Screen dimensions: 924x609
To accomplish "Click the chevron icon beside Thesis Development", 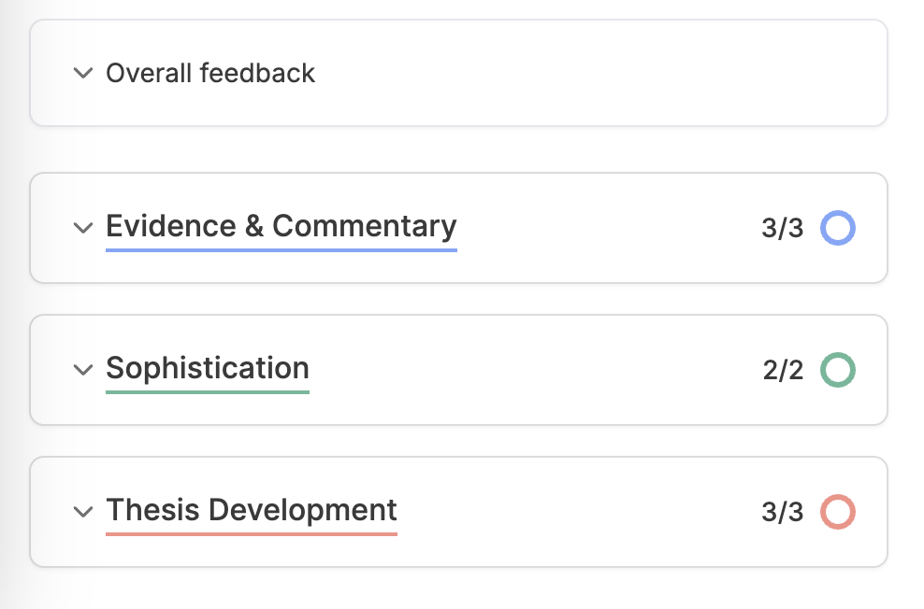I will click(82, 511).
